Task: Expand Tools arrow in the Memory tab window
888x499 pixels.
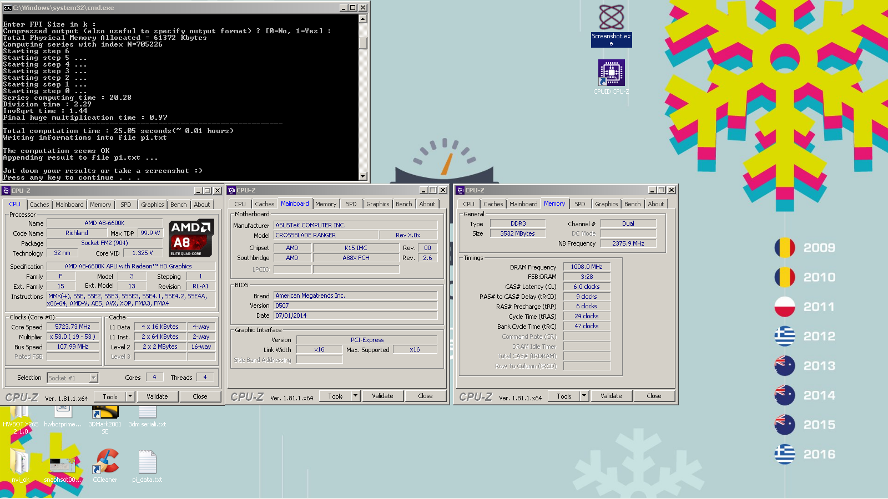Action: click(584, 396)
